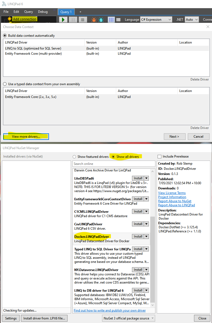Click the driver list scroll up arrow
The width and height of the screenshot is (212, 323).
coord(152,171)
